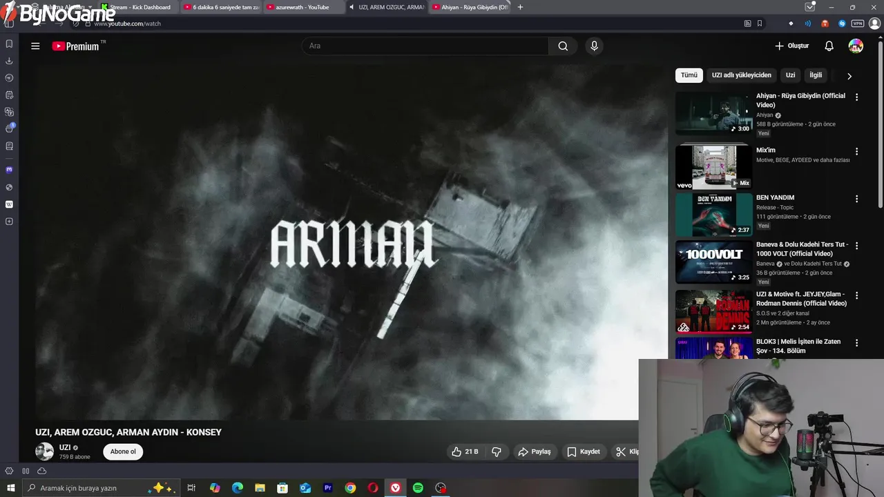Open Vivaldi downloads panel icon

click(9, 61)
